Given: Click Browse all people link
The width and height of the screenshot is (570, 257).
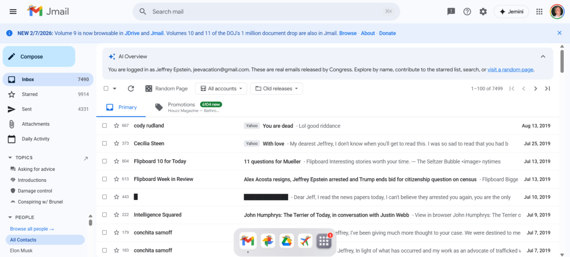Looking at the screenshot, I should pos(32,229).
